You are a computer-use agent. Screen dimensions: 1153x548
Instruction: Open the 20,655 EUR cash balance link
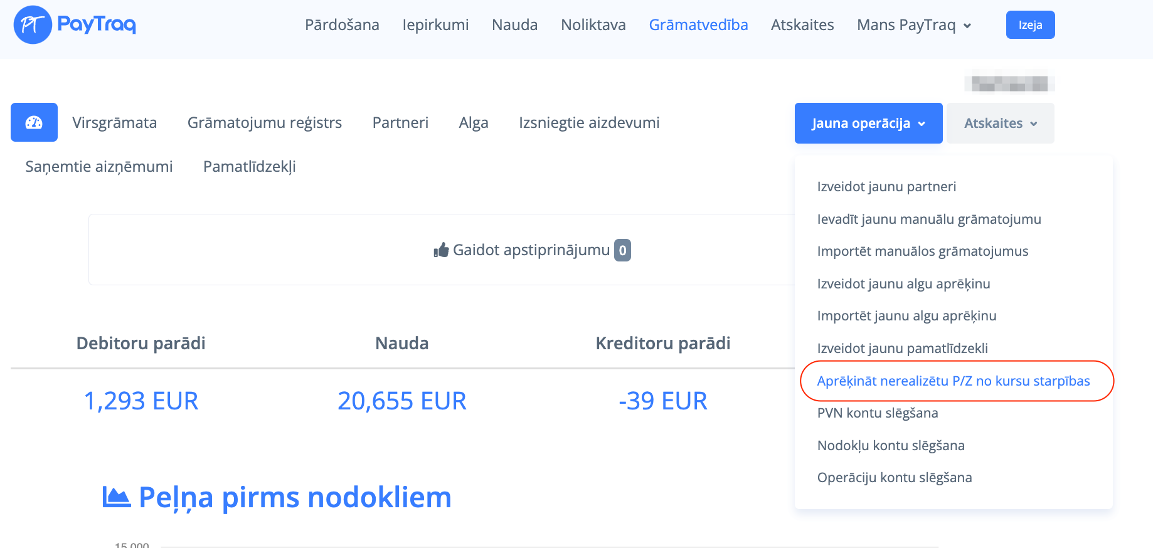point(401,401)
